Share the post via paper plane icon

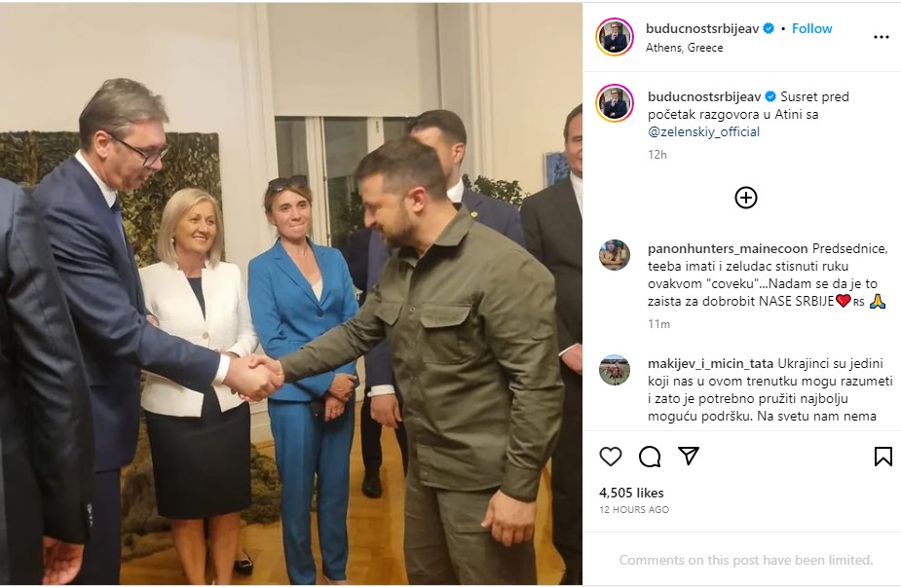point(689,456)
